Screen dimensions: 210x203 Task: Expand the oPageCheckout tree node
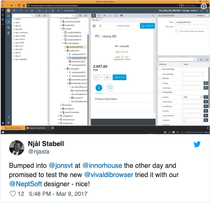click(x=59, y=120)
